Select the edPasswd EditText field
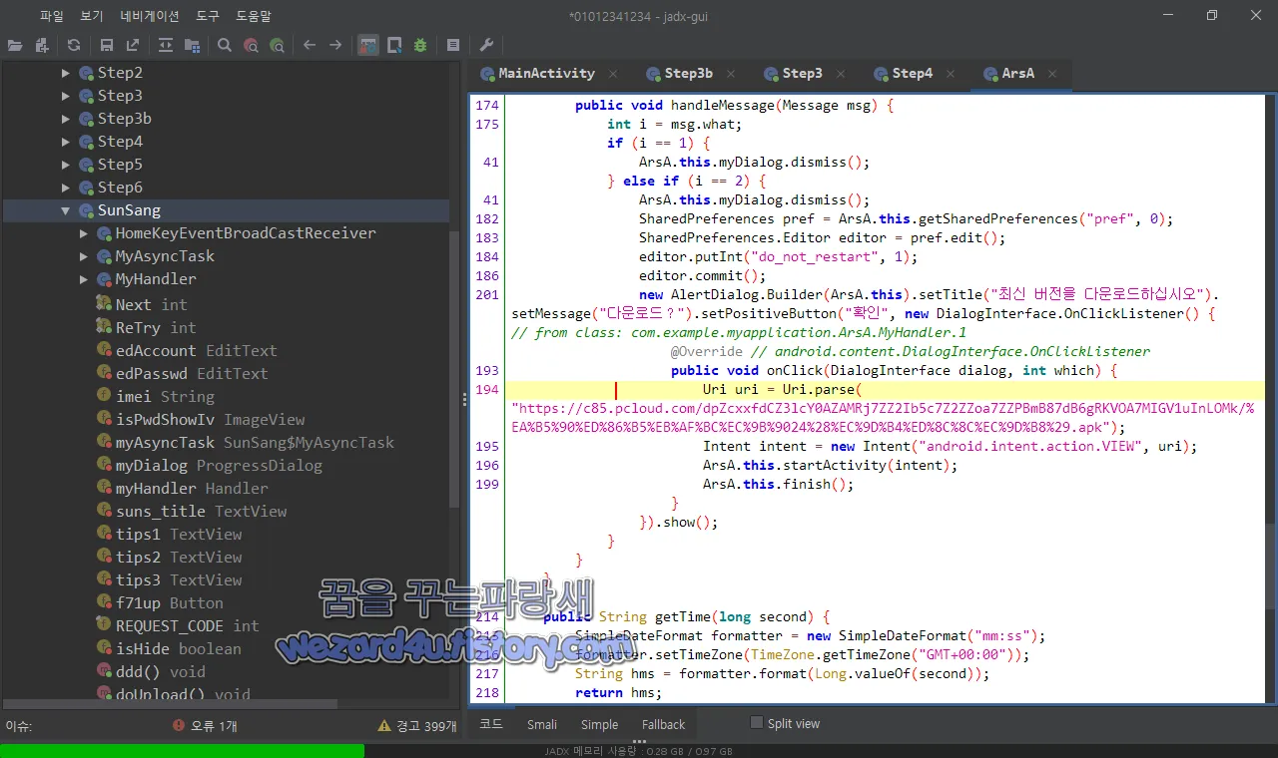Image resolution: width=1278 pixels, height=758 pixels. tap(182, 374)
